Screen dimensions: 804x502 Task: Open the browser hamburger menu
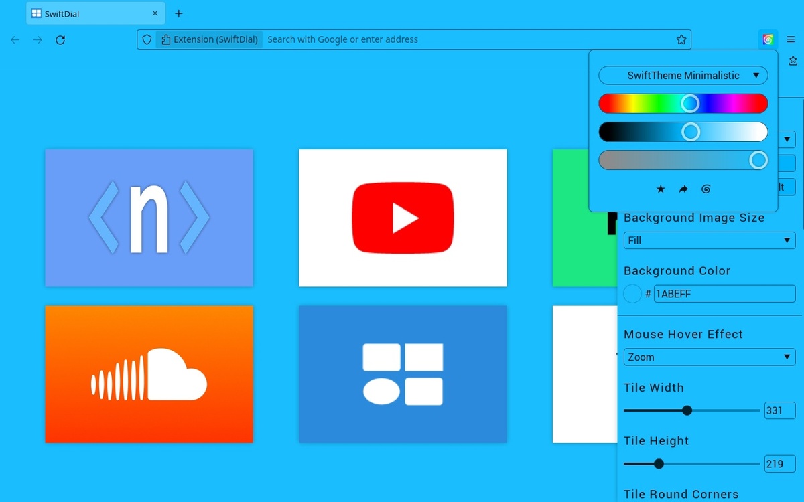pyautogui.click(x=791, y=39)
